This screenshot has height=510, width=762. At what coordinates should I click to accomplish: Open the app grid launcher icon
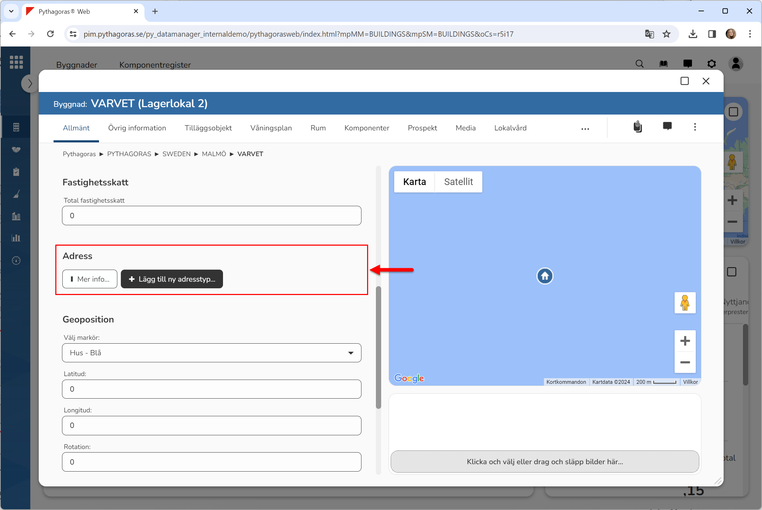point(16,62)
